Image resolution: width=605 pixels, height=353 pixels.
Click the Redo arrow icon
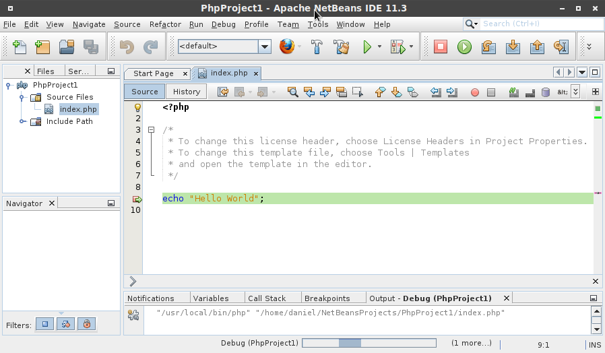coord(150,47)
